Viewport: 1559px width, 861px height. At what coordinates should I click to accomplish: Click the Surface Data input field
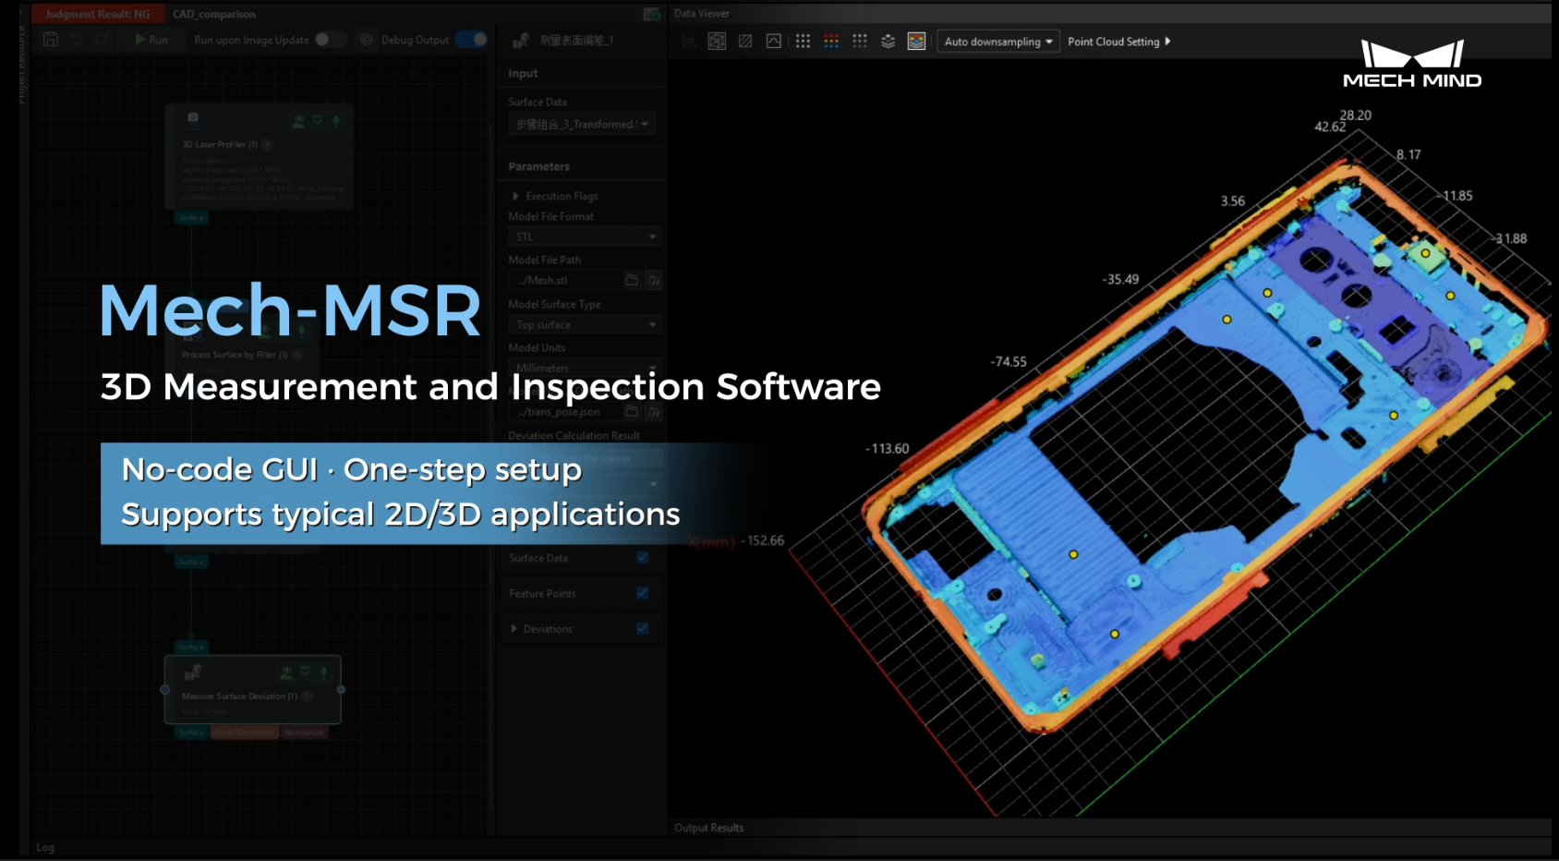pyautogui.click(x=581, y=123)
